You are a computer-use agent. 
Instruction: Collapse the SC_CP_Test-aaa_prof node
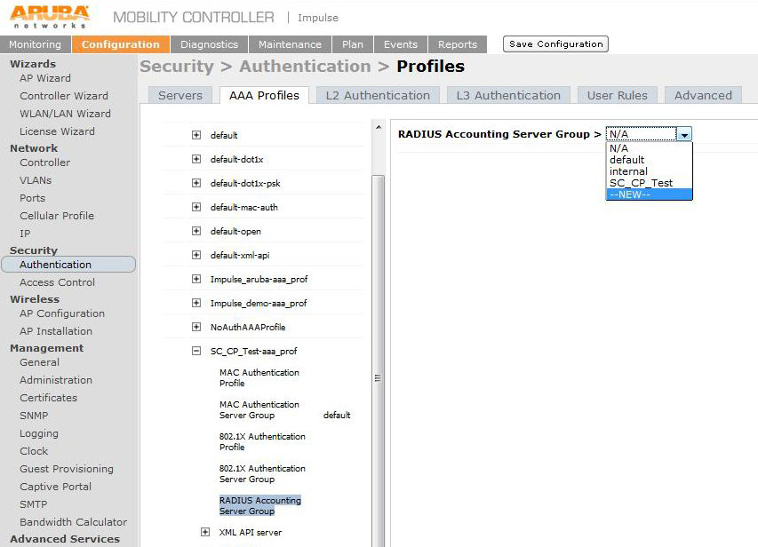pos(196,351)
